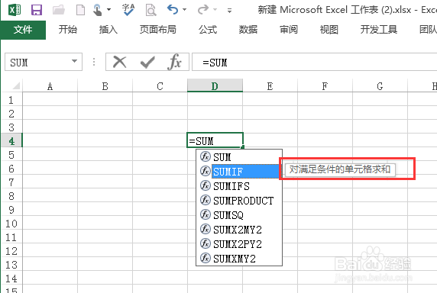
Task: Click the formula bar containing =SUM
Action: coord(314,62)
